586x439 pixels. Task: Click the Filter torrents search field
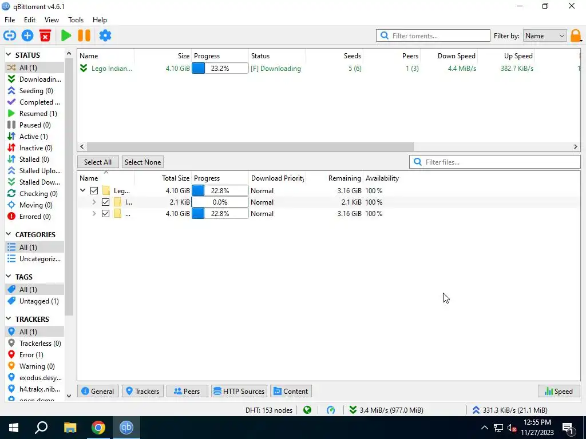[433, 36]
